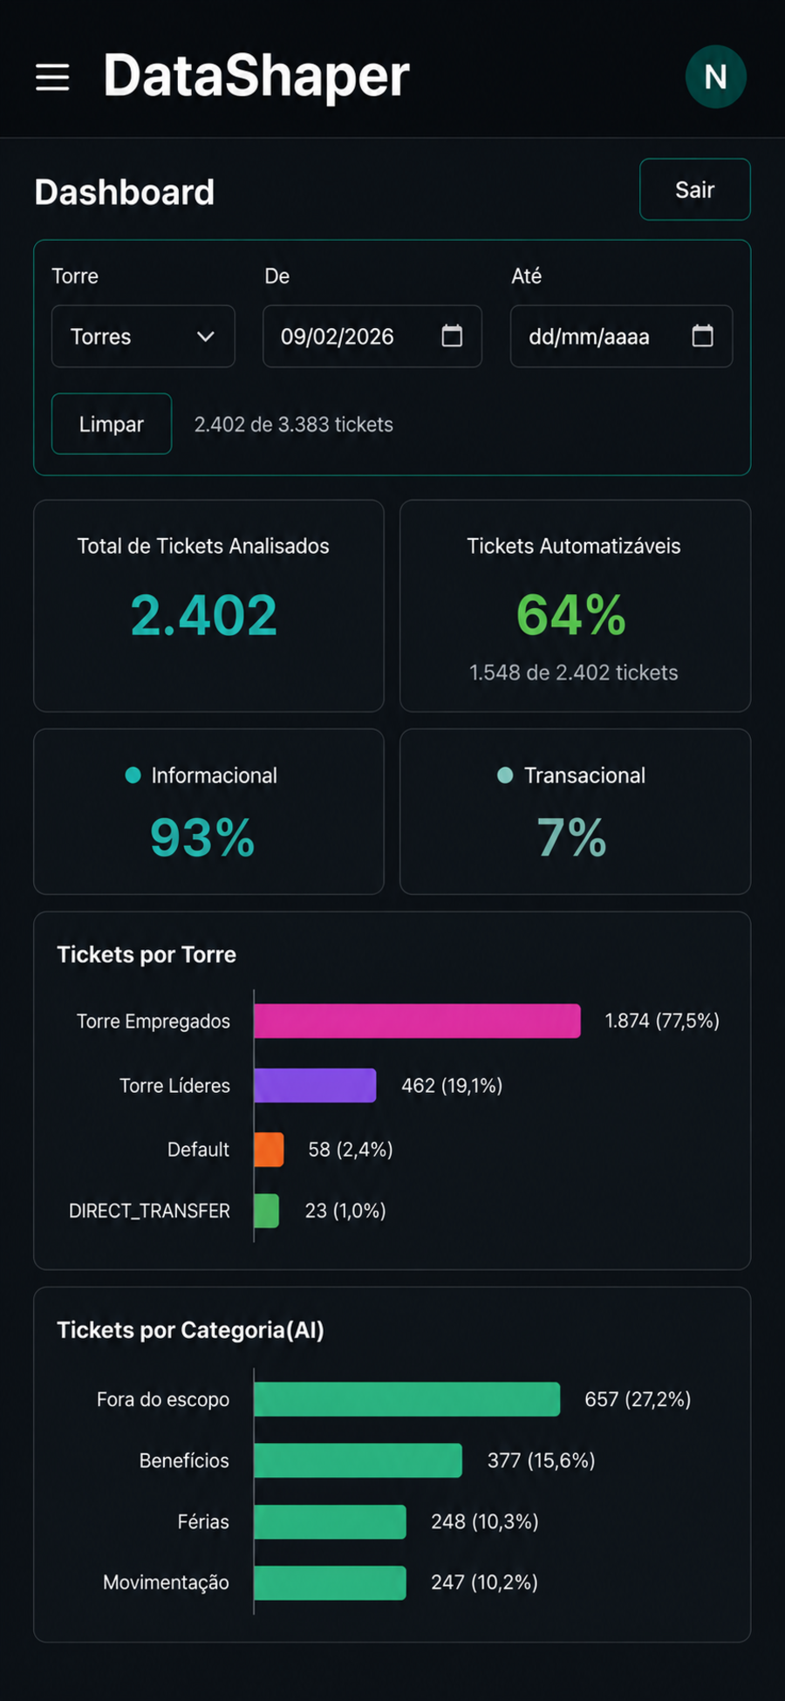Select the orange Default bar

pyautogui.click(x=269, y=1150)
